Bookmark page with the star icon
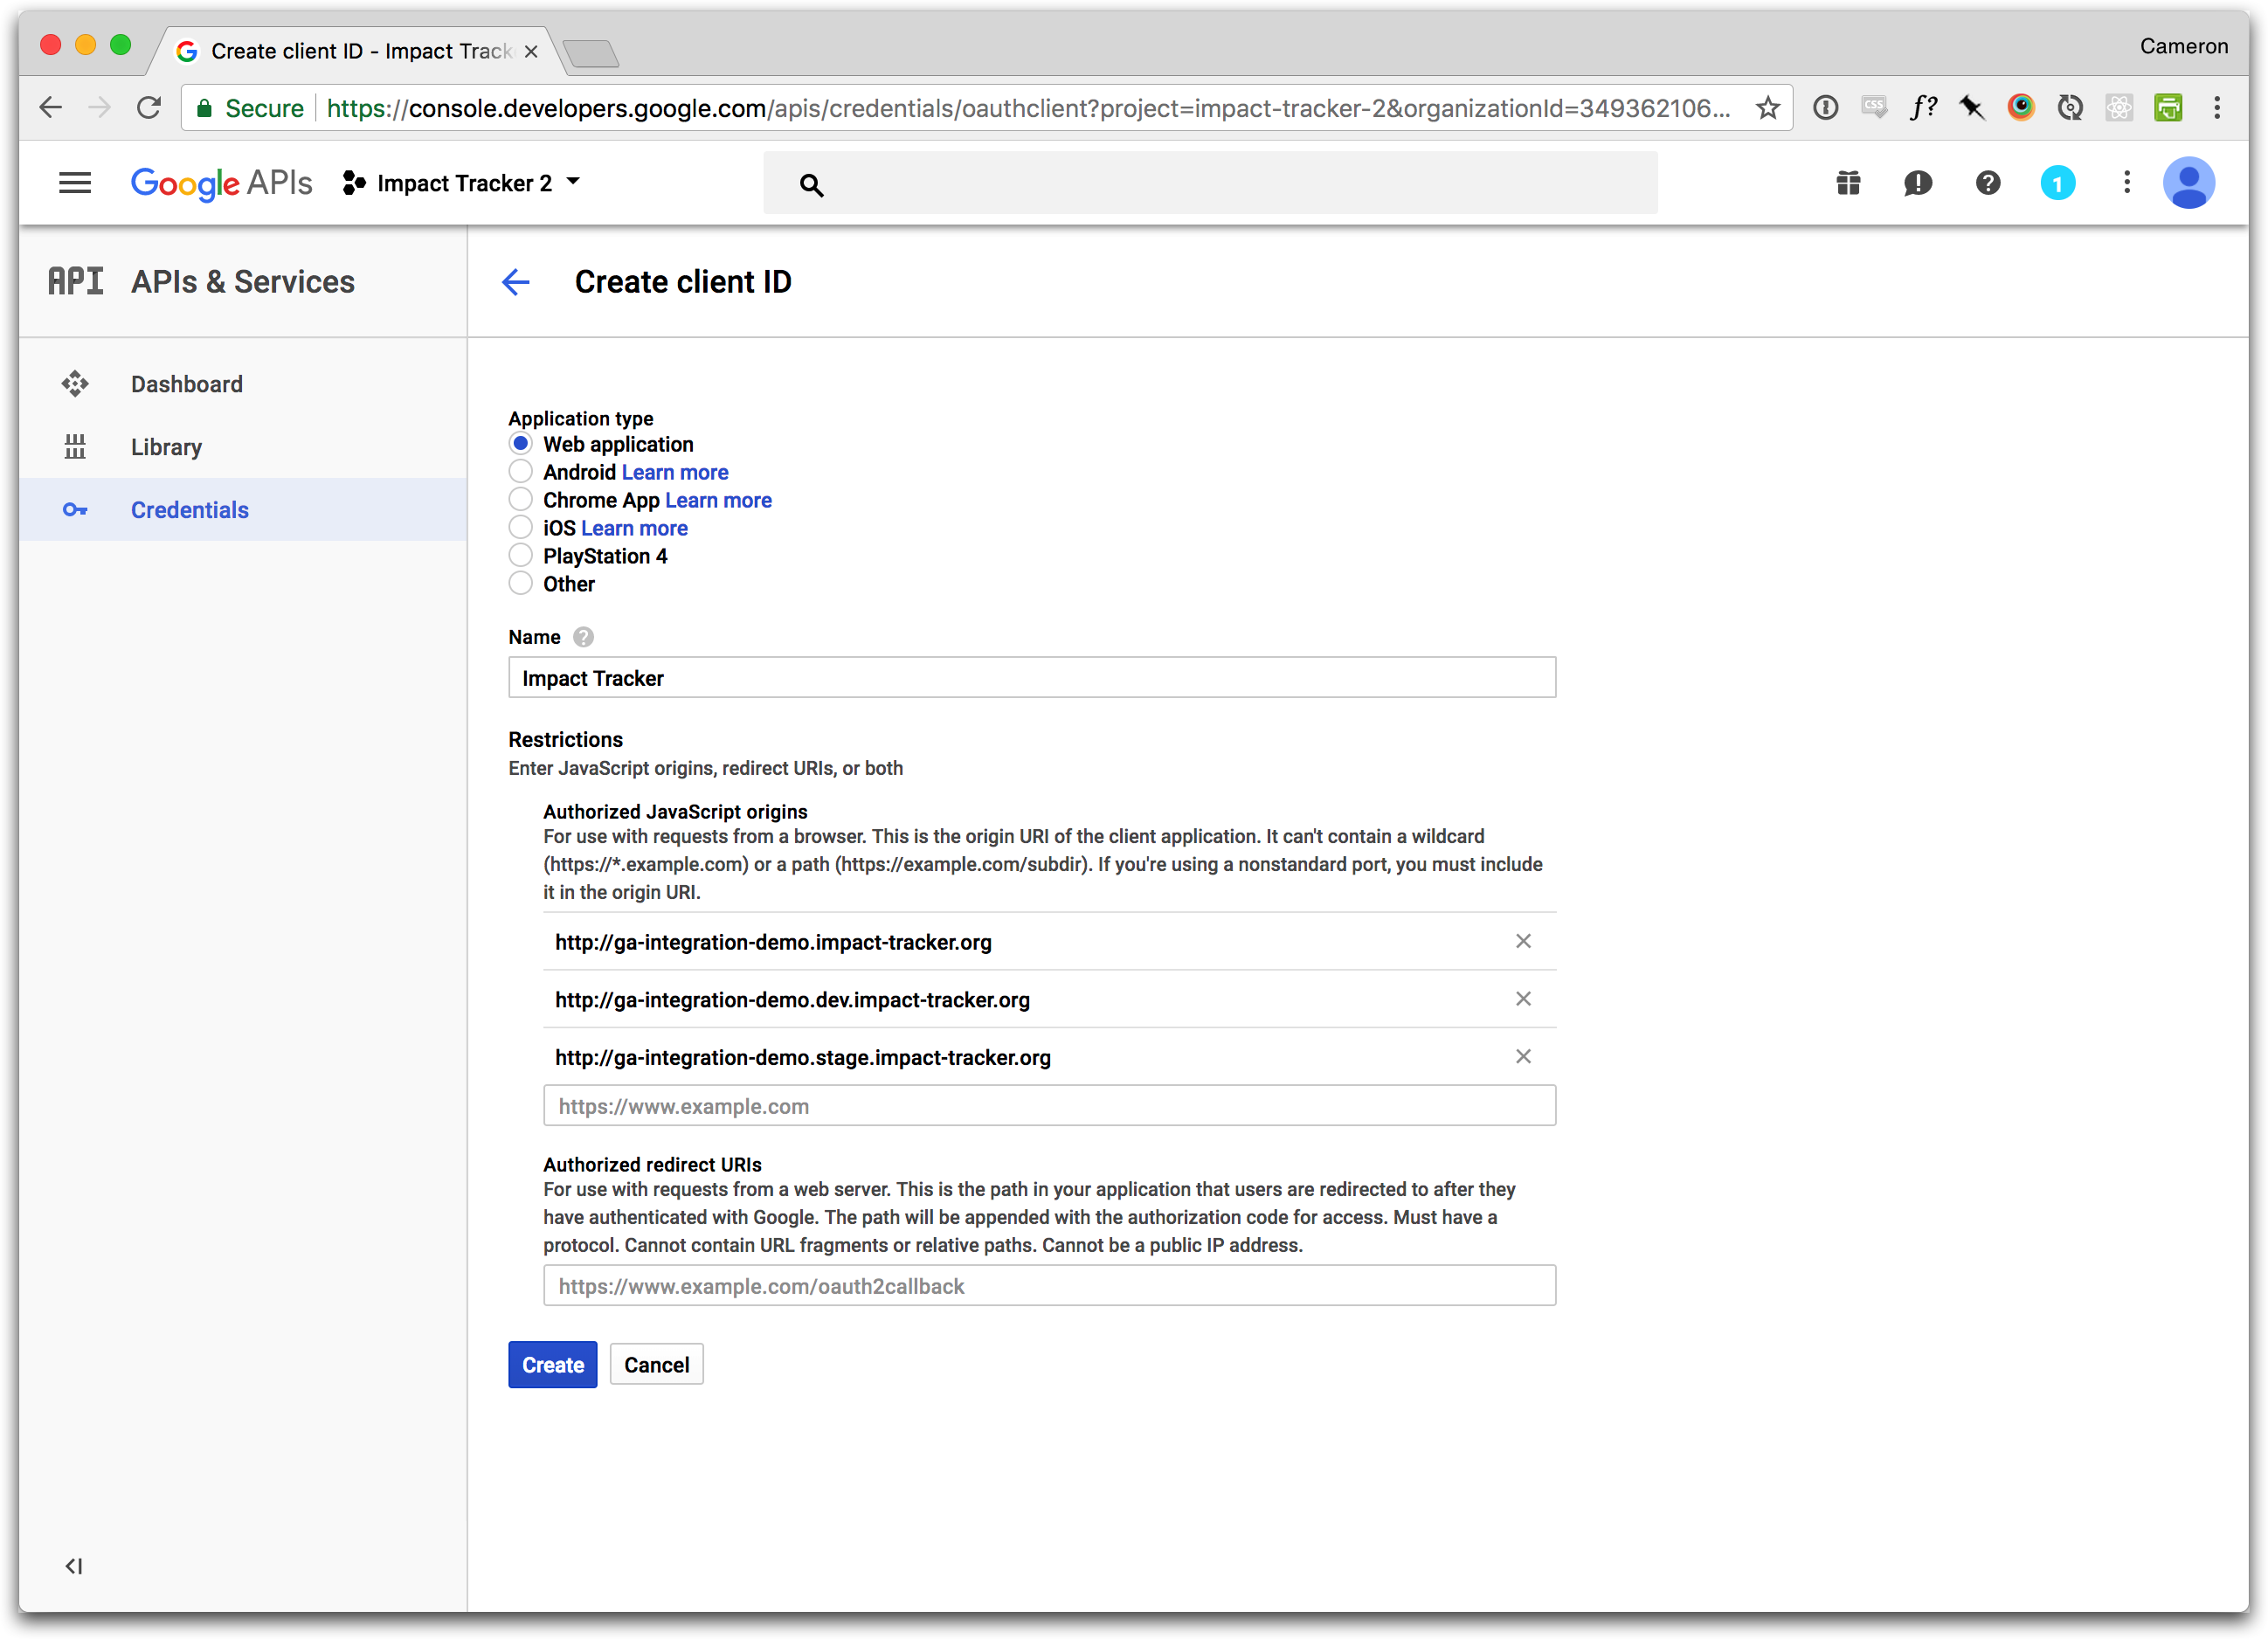Image resolution: width=2268 pixels, height=1639 pixels. [1768, 108]
